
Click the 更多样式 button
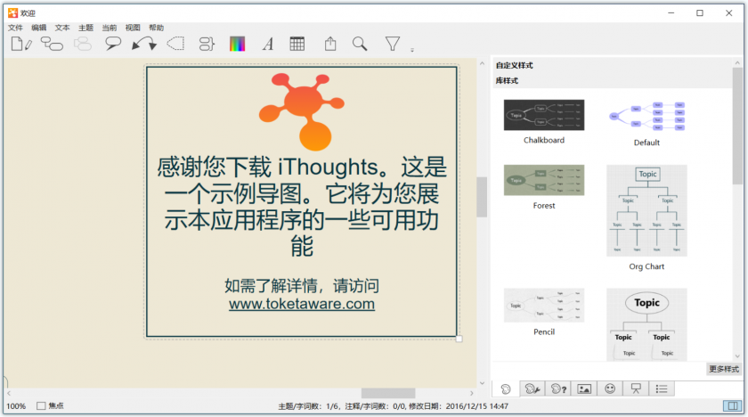(x=723, y=369)
